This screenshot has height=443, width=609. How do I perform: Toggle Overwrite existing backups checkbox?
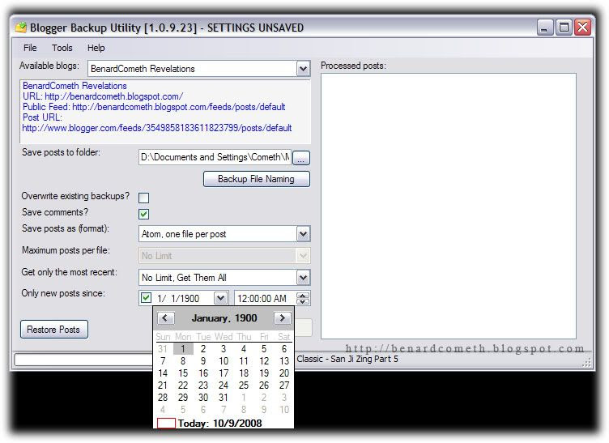pos(143,198)
